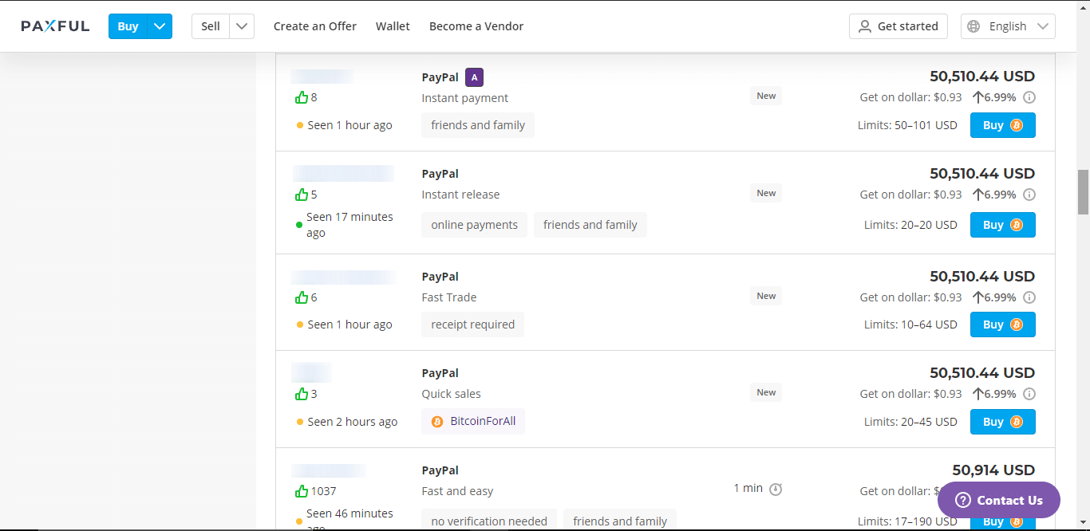Viewport: 1090px width, 531px height.
Task: Click friends and family tag in Instant payment offer
Action: tap(478, 125)
